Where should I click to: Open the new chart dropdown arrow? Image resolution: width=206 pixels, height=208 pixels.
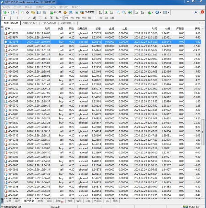click(x=9, y=12)
